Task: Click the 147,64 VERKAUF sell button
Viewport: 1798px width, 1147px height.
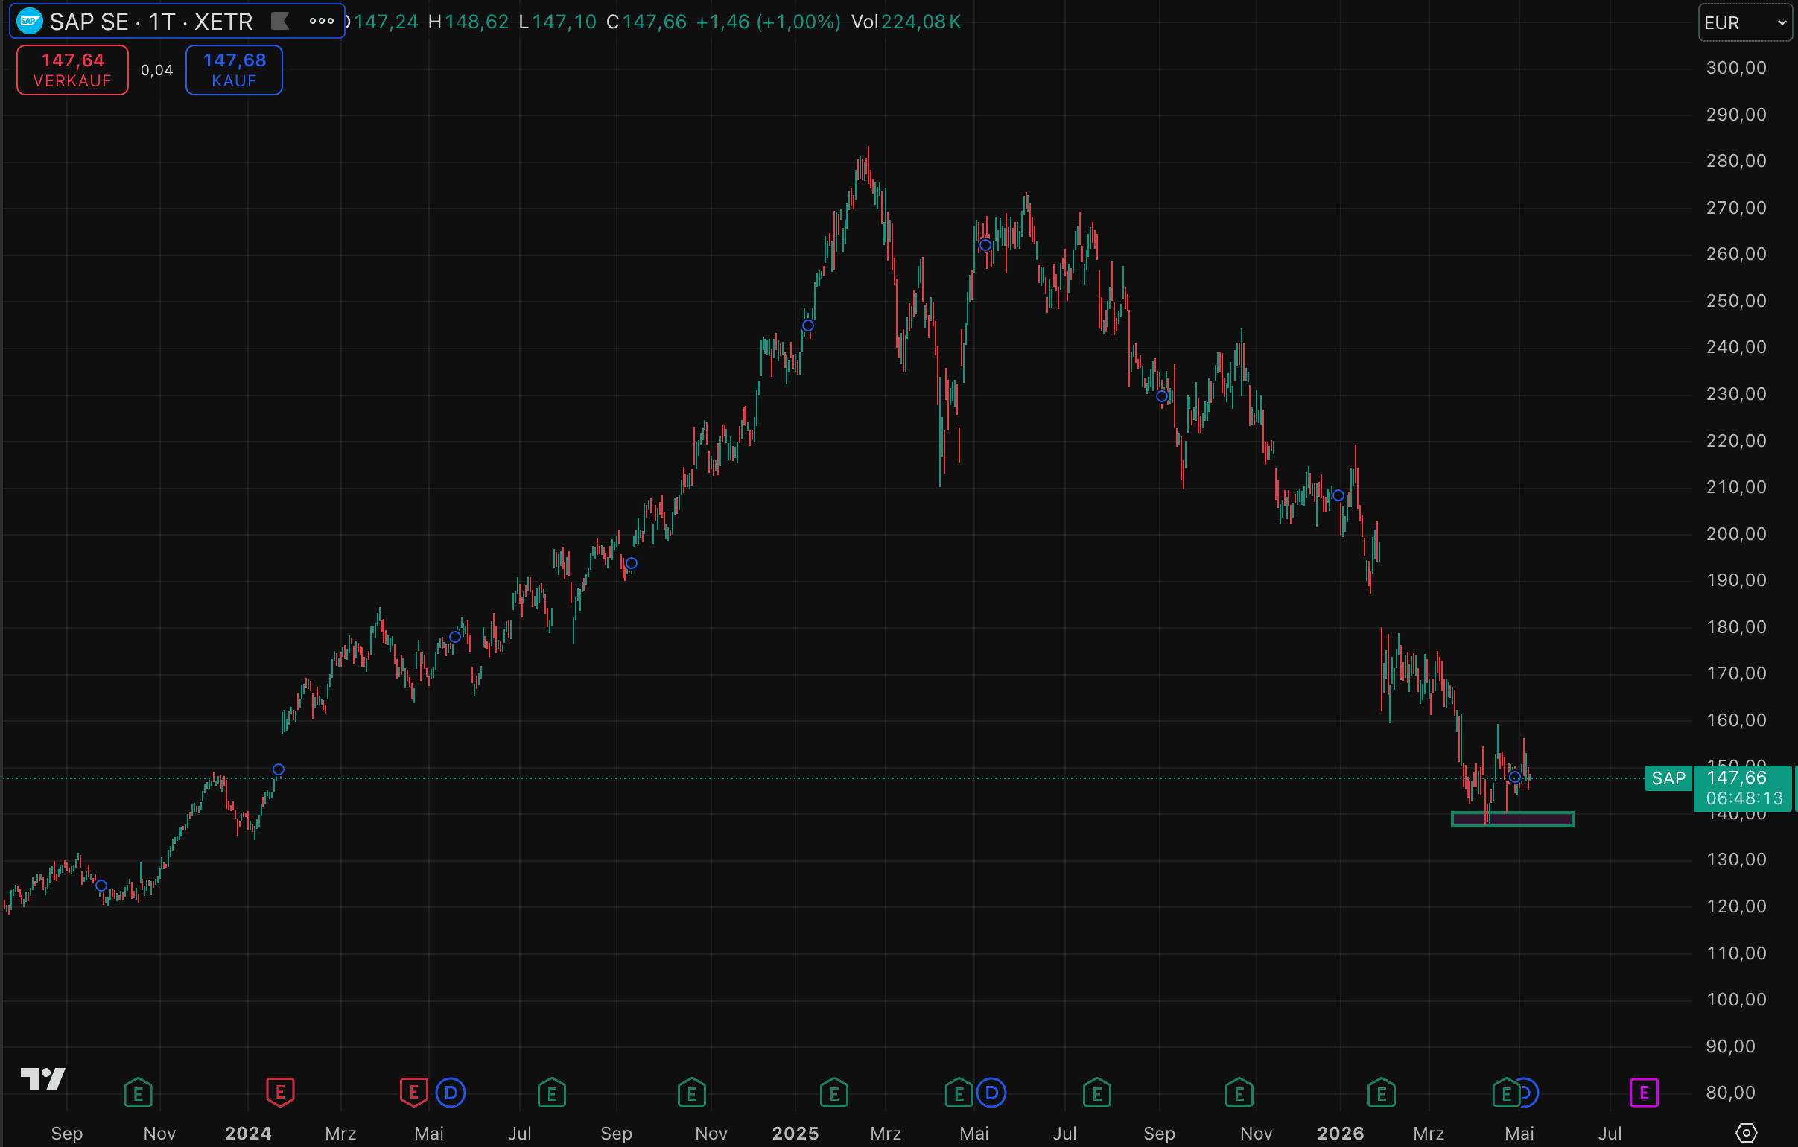Action: (x=72, y=70)
